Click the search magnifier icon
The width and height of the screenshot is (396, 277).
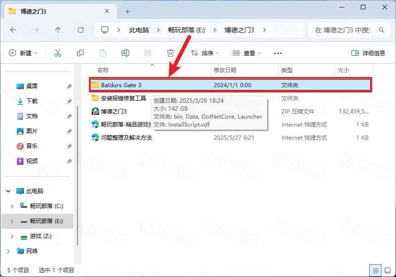[x=381, y=30]
